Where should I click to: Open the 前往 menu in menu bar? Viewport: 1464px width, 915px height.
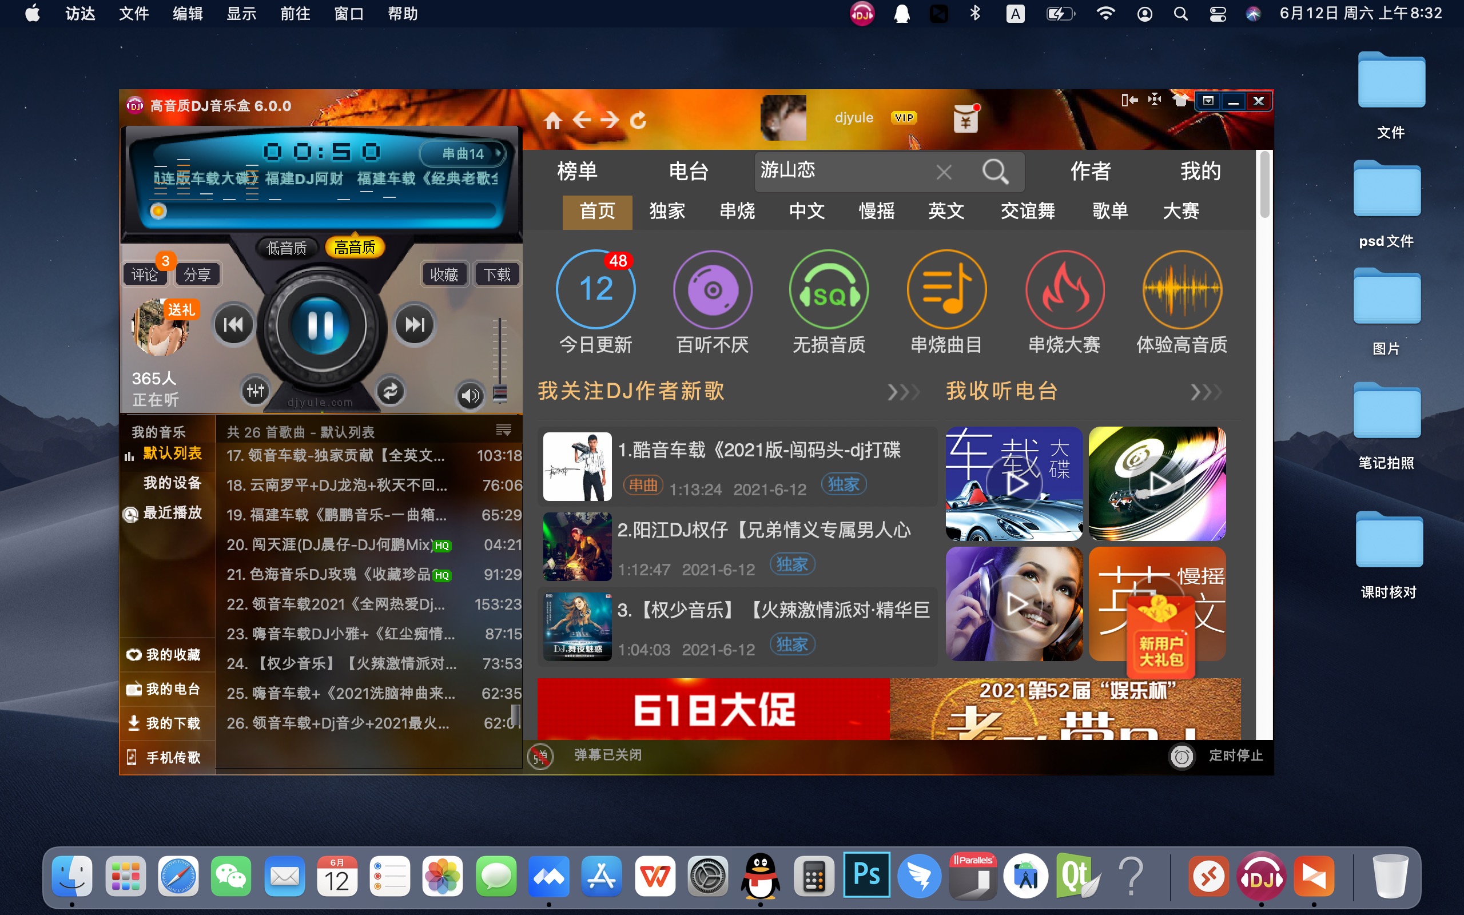coord(295,13)
